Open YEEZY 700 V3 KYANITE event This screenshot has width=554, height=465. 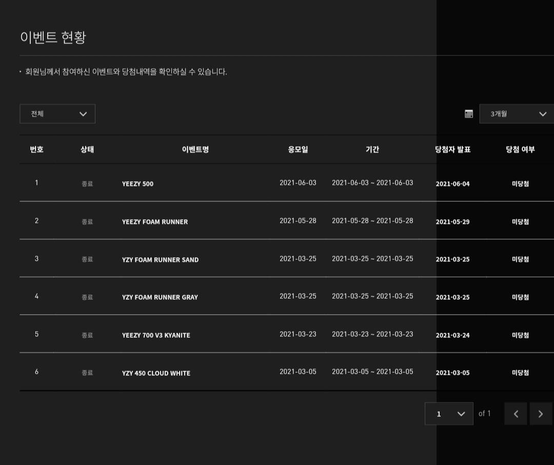[156, 335]
